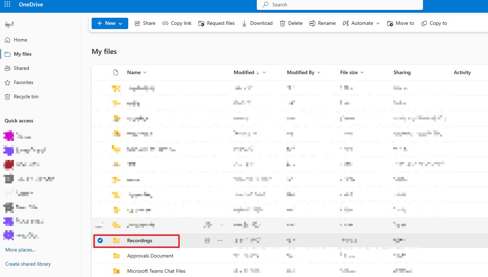488x277 pixels.
Task: Deselect the Recordings folder checkbox
Action: point(100,240)
